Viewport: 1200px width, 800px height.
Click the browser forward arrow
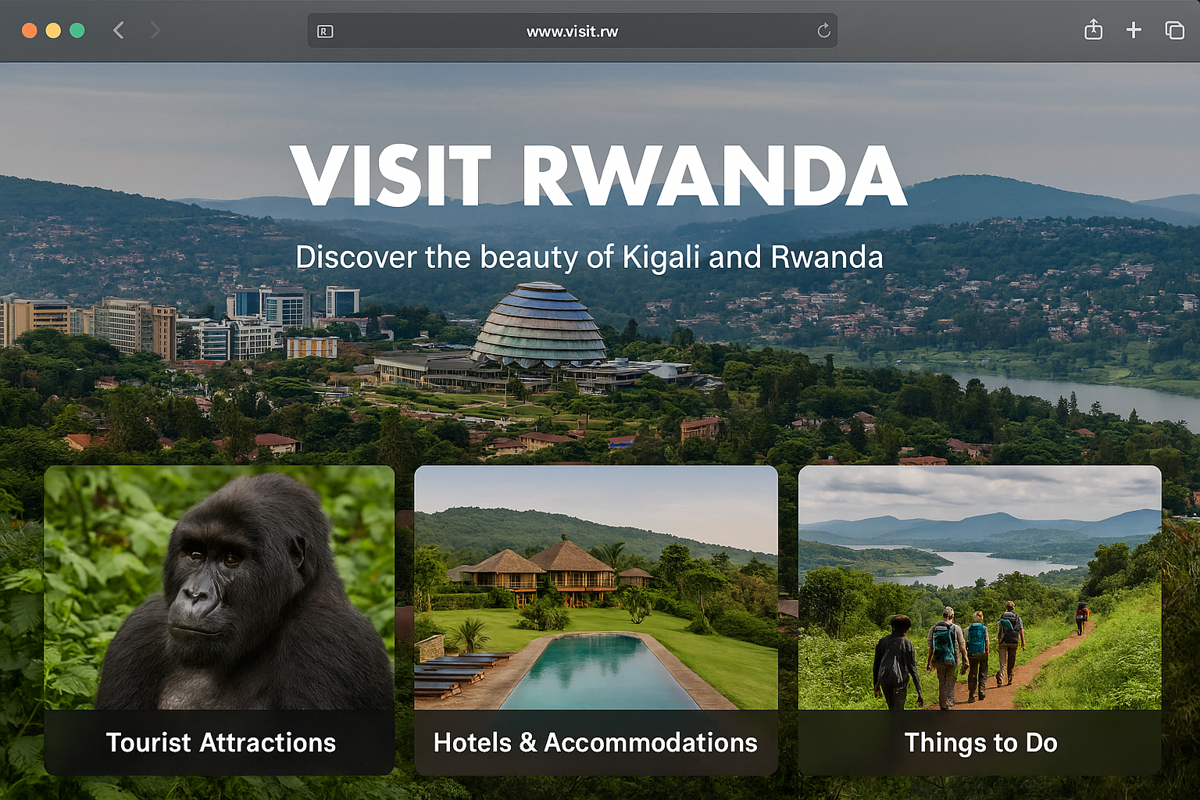coord(155,30)
